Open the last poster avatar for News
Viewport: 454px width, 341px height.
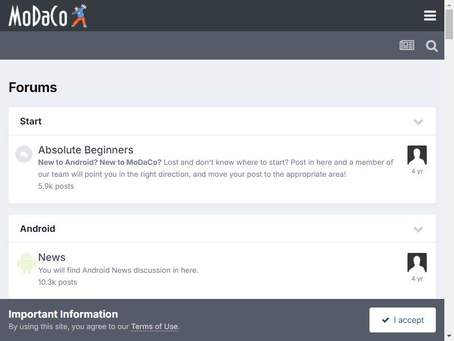(417, 263)
